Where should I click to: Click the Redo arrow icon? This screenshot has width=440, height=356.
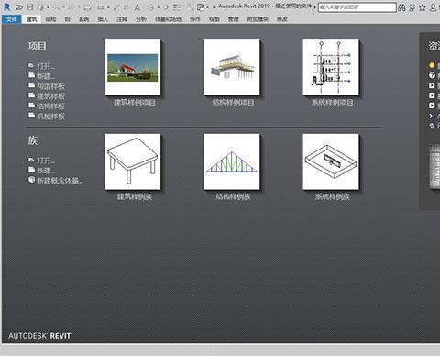tap(71, 7)
